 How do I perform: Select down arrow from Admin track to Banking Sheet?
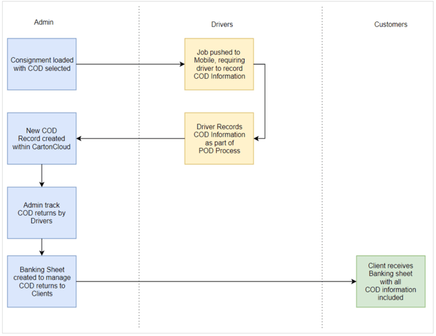[42, 247]
